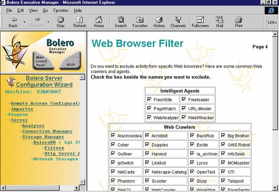Image resolution: width=279 pixels, height=192 pixels.
Task: Show browsing History icon
Action: 159,22
